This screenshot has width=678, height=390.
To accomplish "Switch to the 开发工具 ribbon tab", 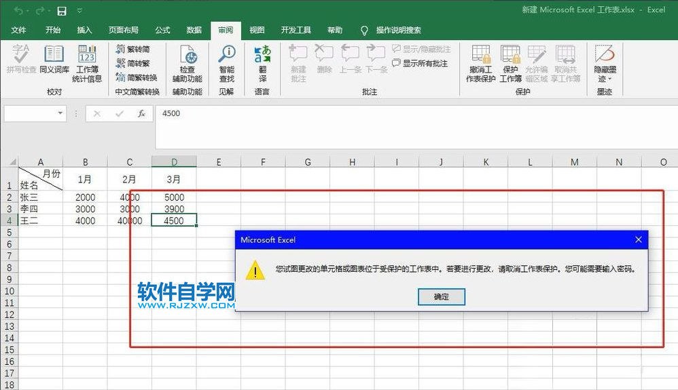I will coord(296,30).
